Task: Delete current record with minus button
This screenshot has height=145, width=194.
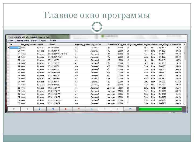Action: click(x=79, y=109)
